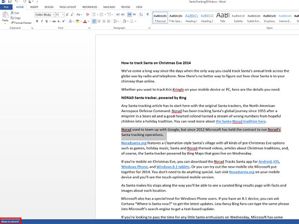Switch to the Mailings tab

pyautogui.click(x=109, y=7)
